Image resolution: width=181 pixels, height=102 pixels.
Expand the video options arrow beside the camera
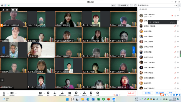click(16, 94)
